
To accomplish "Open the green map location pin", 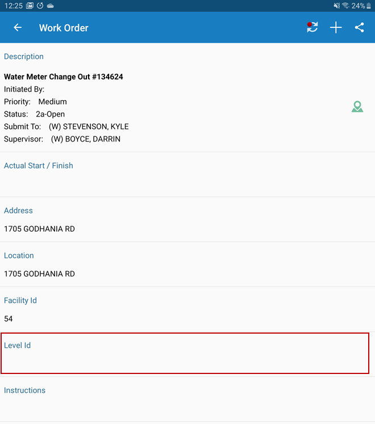I will [357, 106].
